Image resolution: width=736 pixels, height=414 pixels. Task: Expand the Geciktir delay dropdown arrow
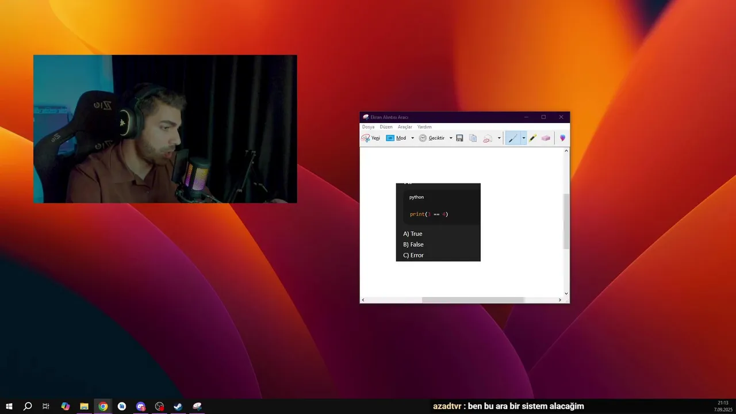451,138
